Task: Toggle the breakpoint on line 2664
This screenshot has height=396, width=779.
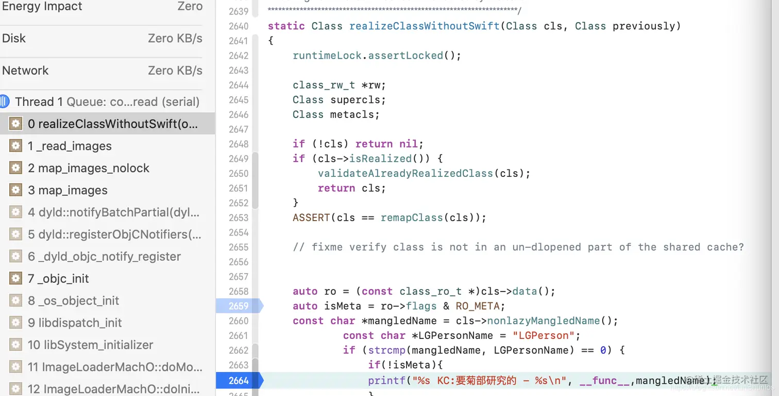Action: (x=239, y=381)
